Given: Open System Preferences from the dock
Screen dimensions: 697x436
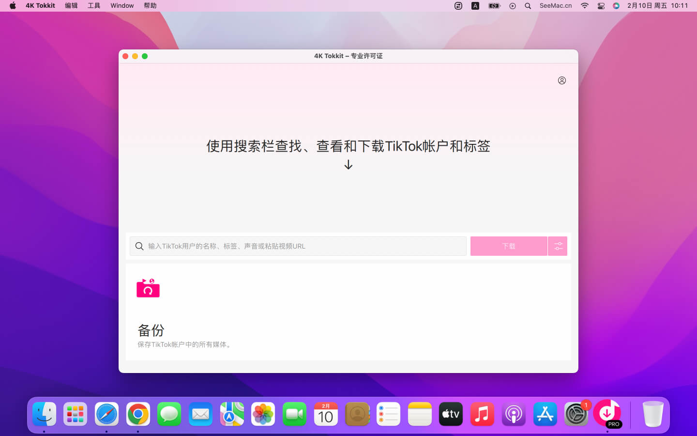Looking at the screenshot, I should [x=576, y=414].
